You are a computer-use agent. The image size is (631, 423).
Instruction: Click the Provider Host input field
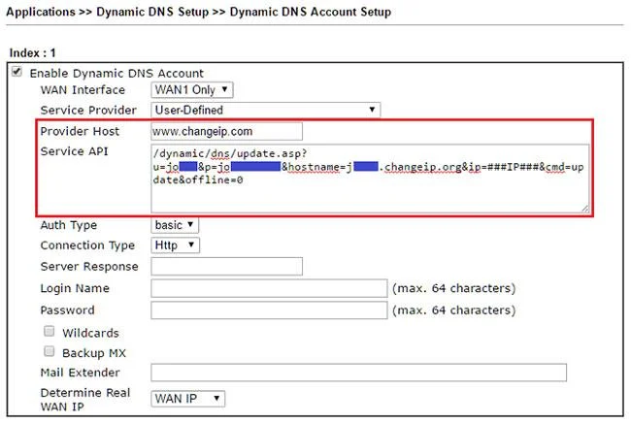[226, 132]
